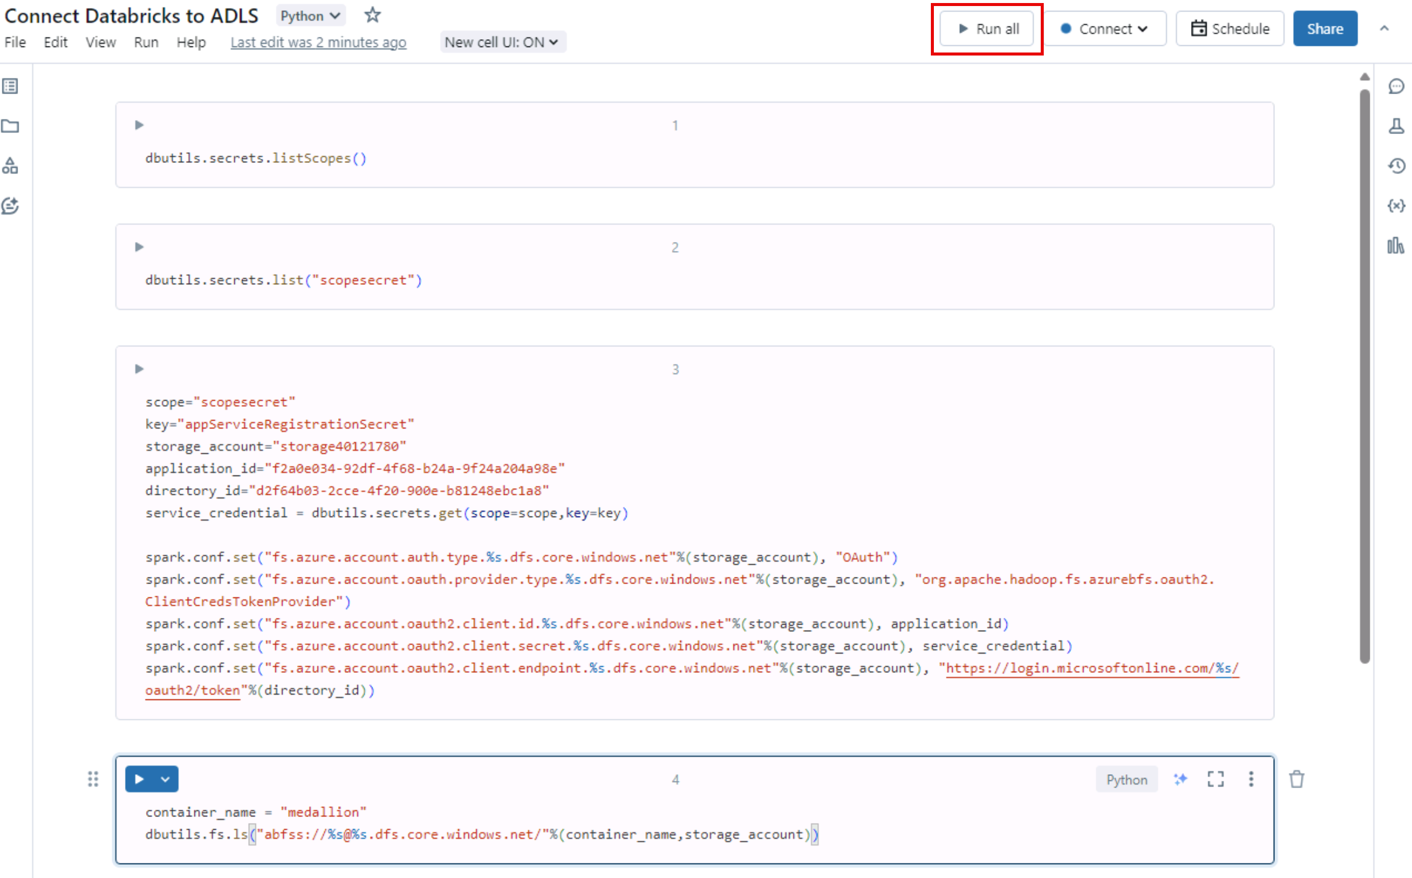Open the Databricks Assistant icon in left sidebar
The height and width of the screenshot is (878, 1412).
10,206
